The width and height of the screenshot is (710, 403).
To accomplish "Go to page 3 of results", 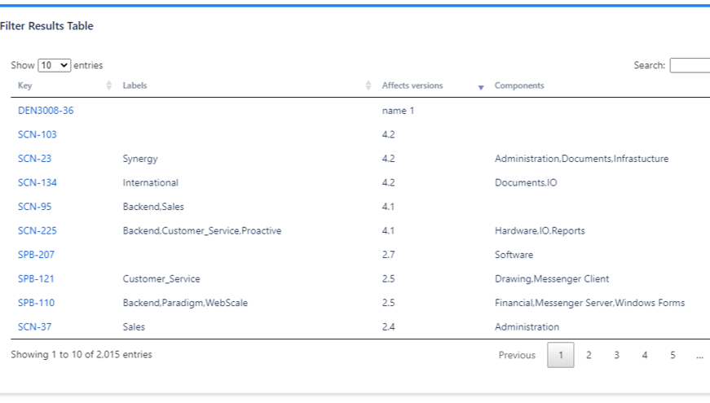I will click(x=616, y=355).
